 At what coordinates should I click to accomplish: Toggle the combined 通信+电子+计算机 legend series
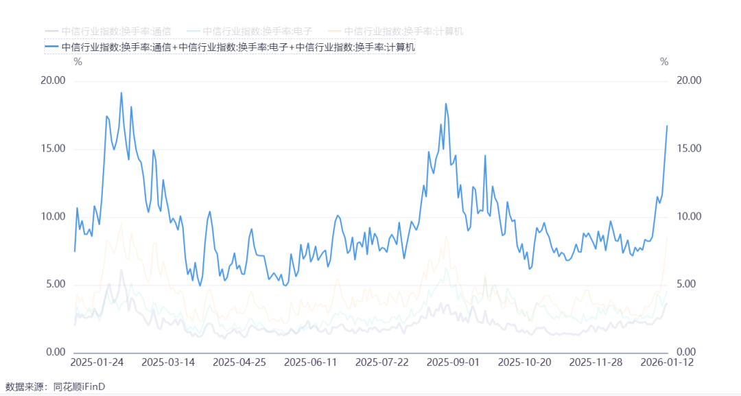pyautogui.click(x=230, y=47)
